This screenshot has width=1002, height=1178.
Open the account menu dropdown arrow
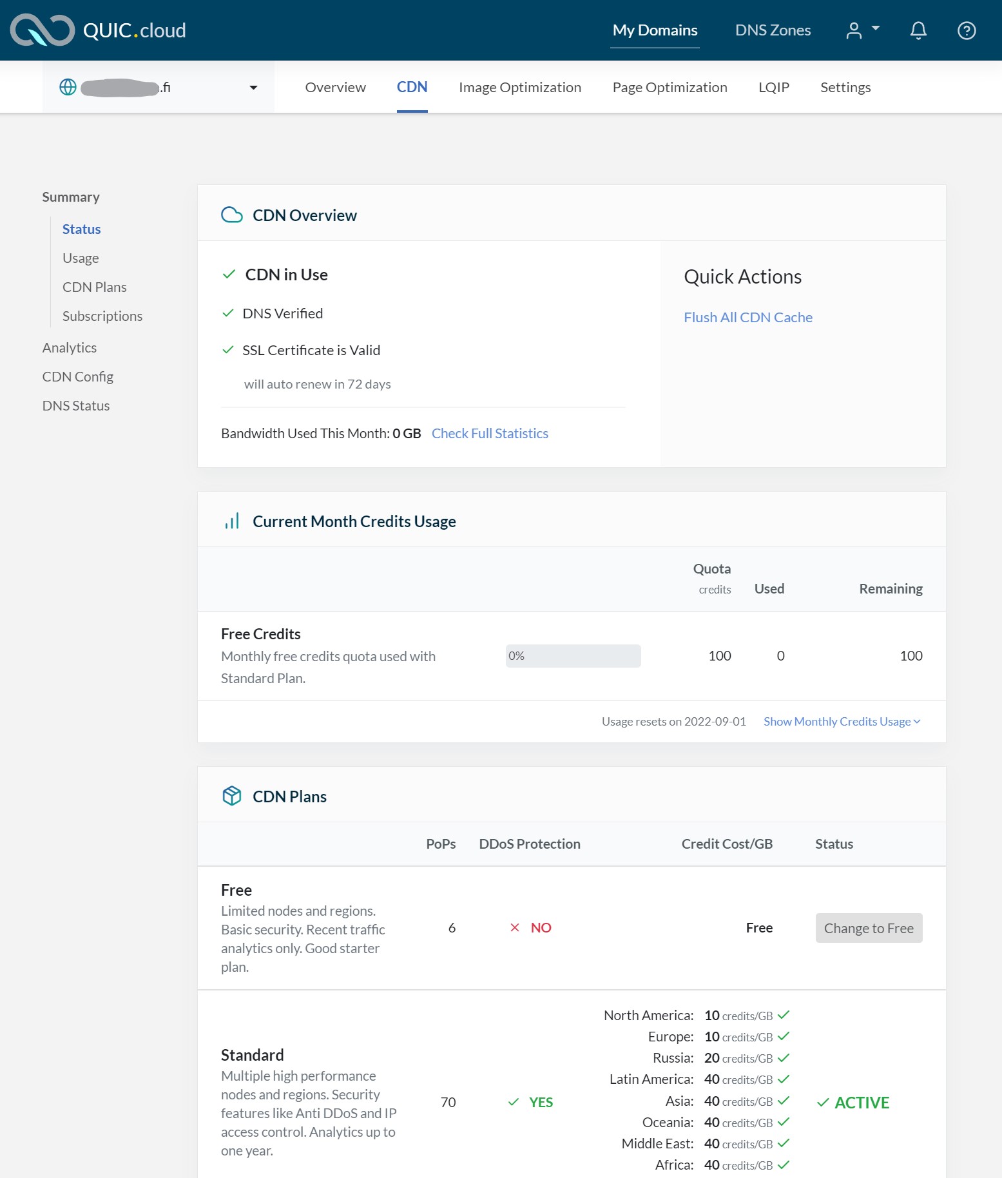click(875, 28)
